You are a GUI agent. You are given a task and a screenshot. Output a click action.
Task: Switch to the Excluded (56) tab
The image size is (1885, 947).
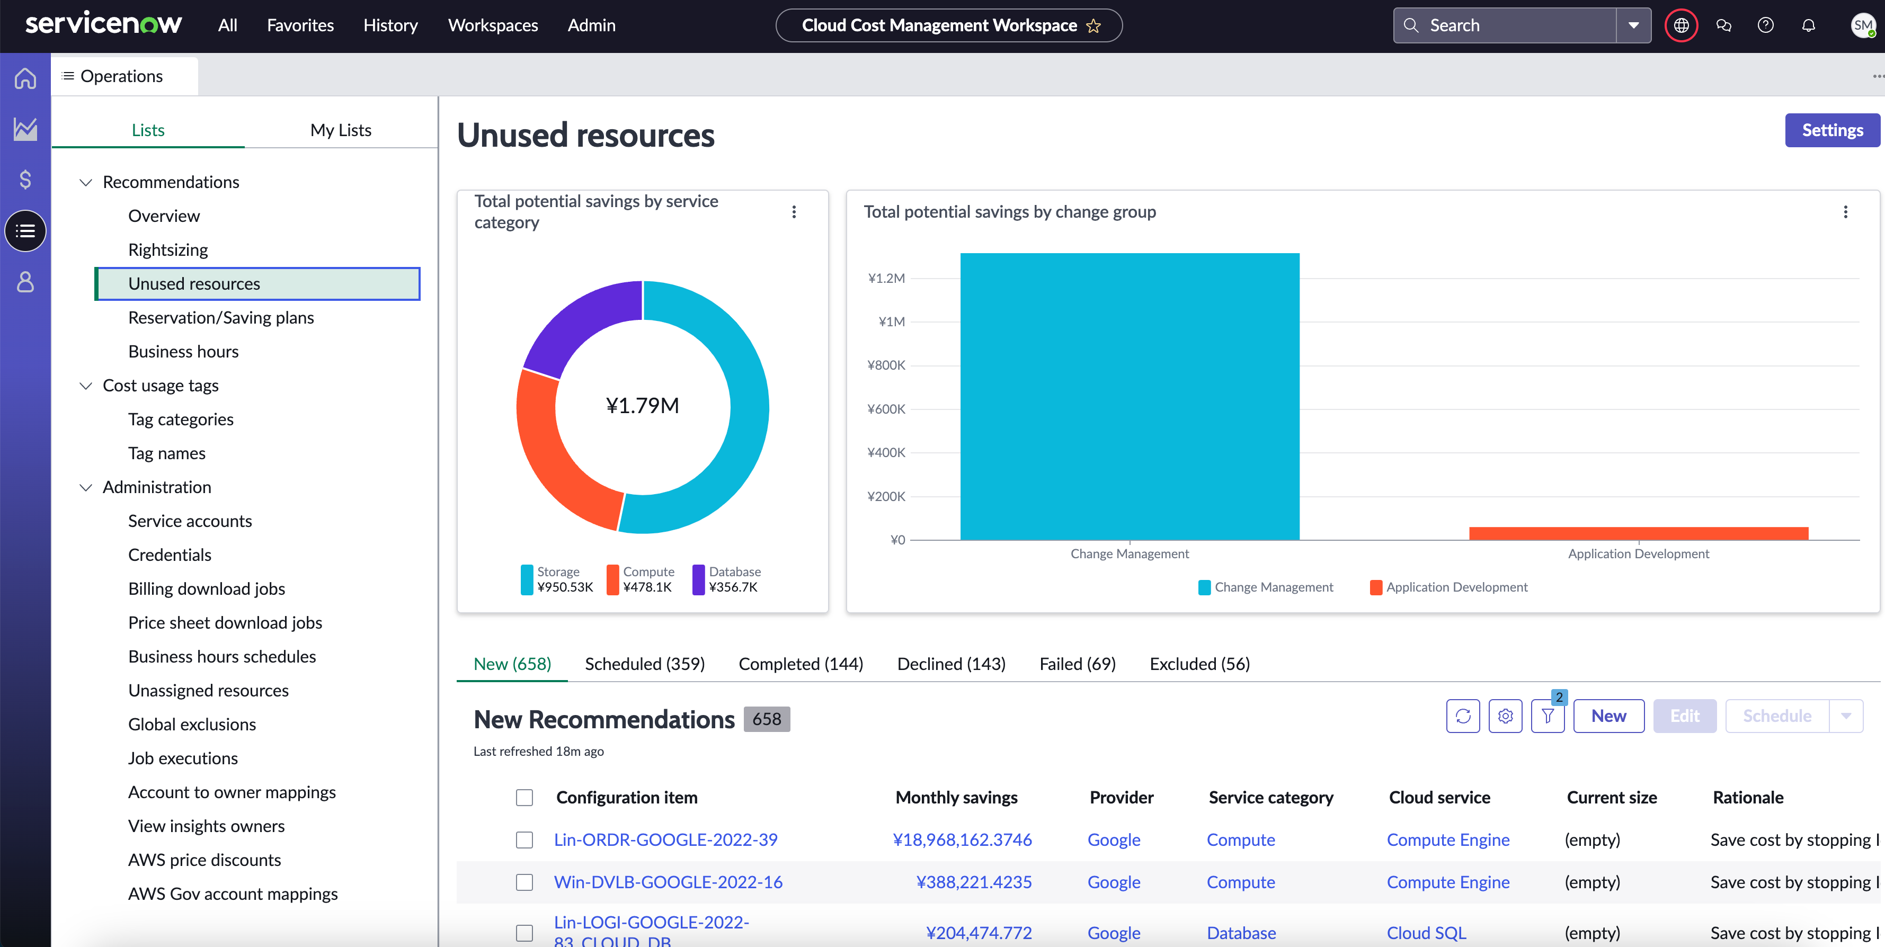[1199, 664]
